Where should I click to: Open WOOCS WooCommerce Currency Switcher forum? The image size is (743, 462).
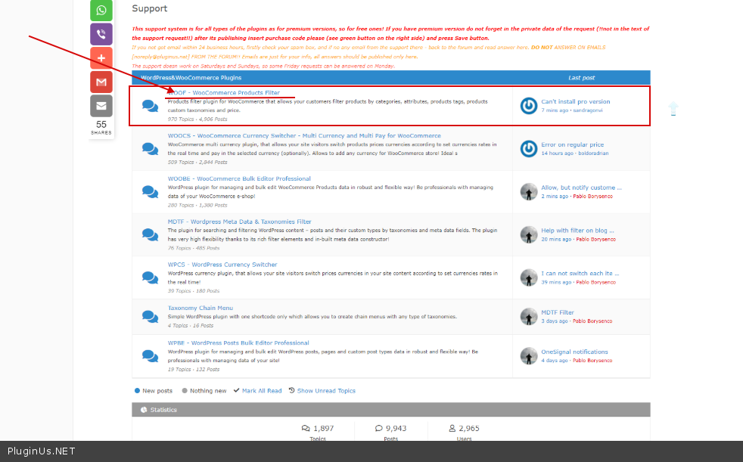[x=304, y=136]
